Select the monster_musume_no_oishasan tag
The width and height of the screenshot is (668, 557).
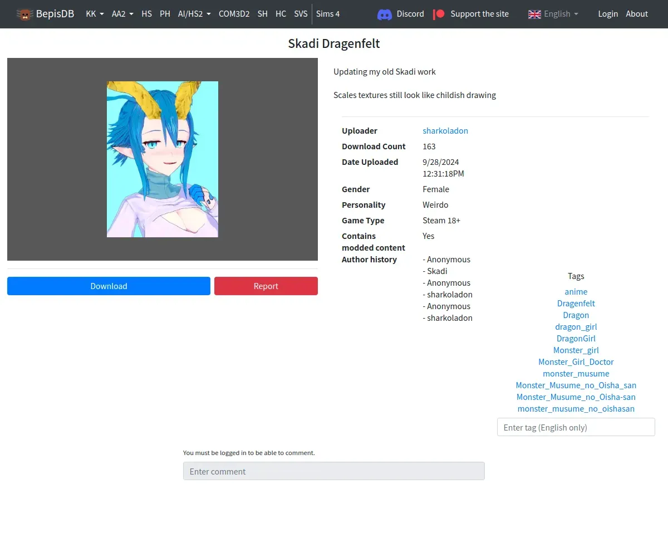tap(576, 409)
